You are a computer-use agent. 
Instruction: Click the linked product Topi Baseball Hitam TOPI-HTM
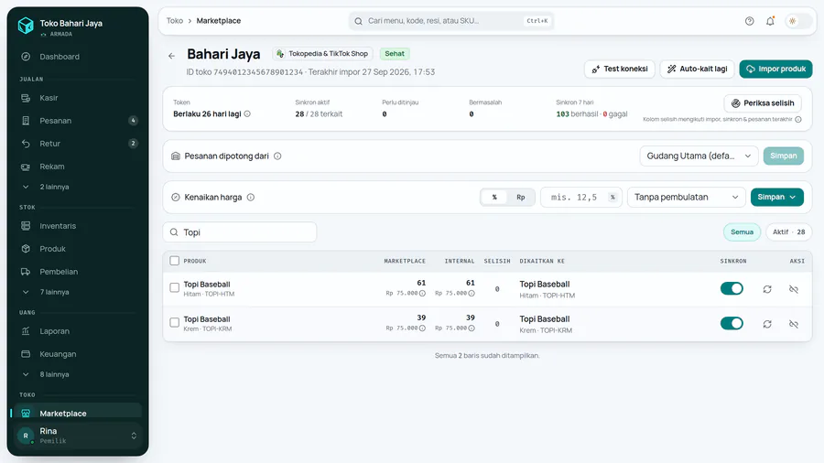point(548,289)
